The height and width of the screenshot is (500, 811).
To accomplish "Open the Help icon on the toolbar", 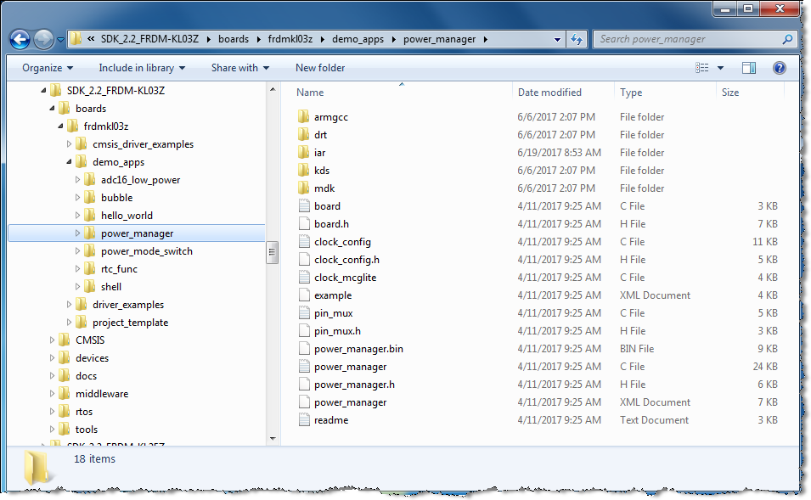I will tap(779, 68).
